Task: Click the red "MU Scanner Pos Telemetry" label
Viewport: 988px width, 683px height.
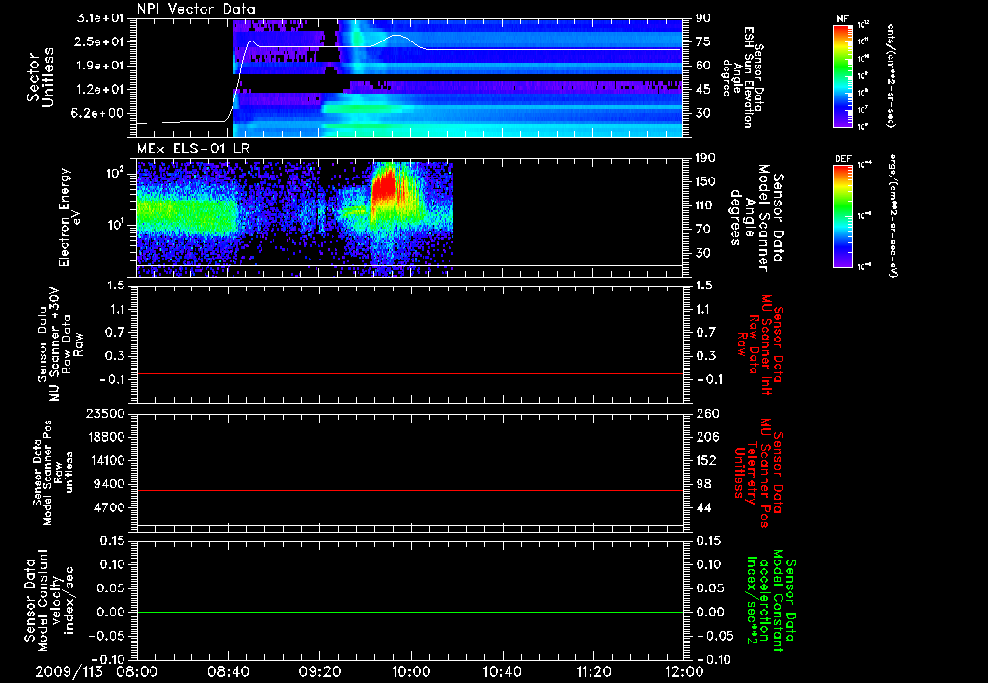Action: click(759, 473)
